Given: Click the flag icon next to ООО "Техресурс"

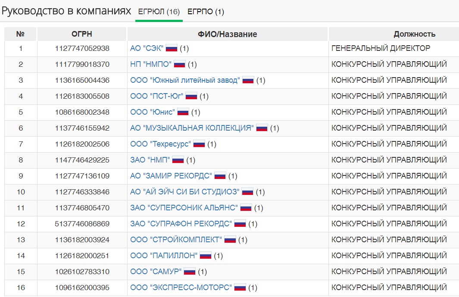Looking at the screenshot, I should (199, 144).
